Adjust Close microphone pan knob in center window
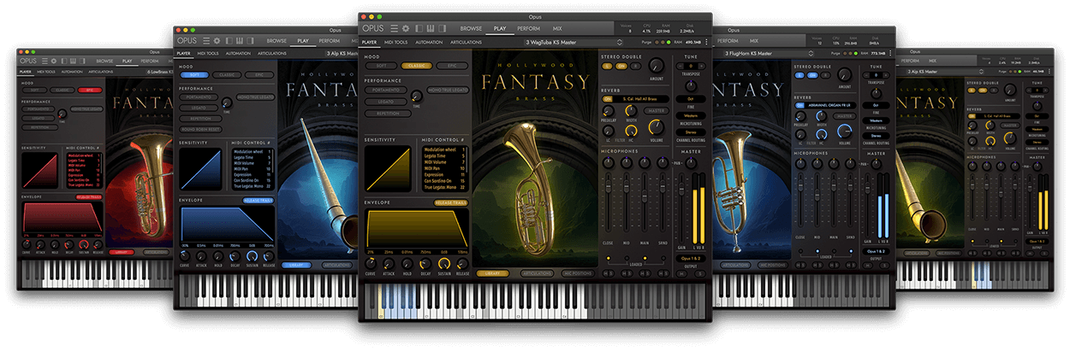The width and height of the screenshot is (1070, 351). (608, 162)
